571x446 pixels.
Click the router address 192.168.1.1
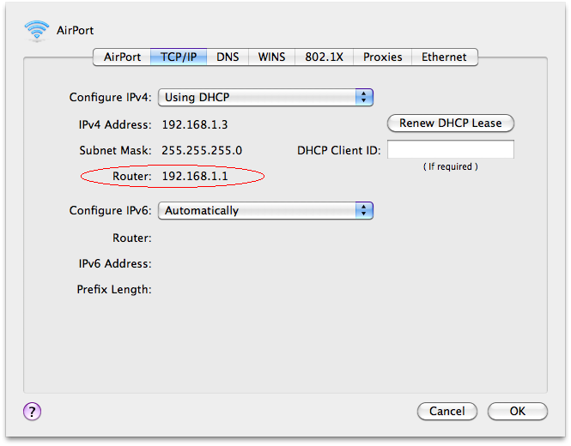(x=195, y=177)
